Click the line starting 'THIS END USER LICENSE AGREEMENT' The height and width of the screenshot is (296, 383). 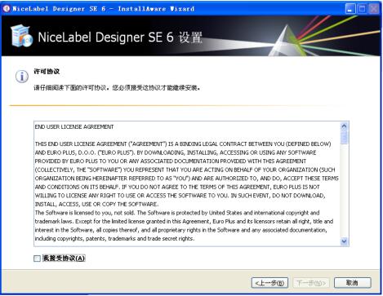coord(183,144)
